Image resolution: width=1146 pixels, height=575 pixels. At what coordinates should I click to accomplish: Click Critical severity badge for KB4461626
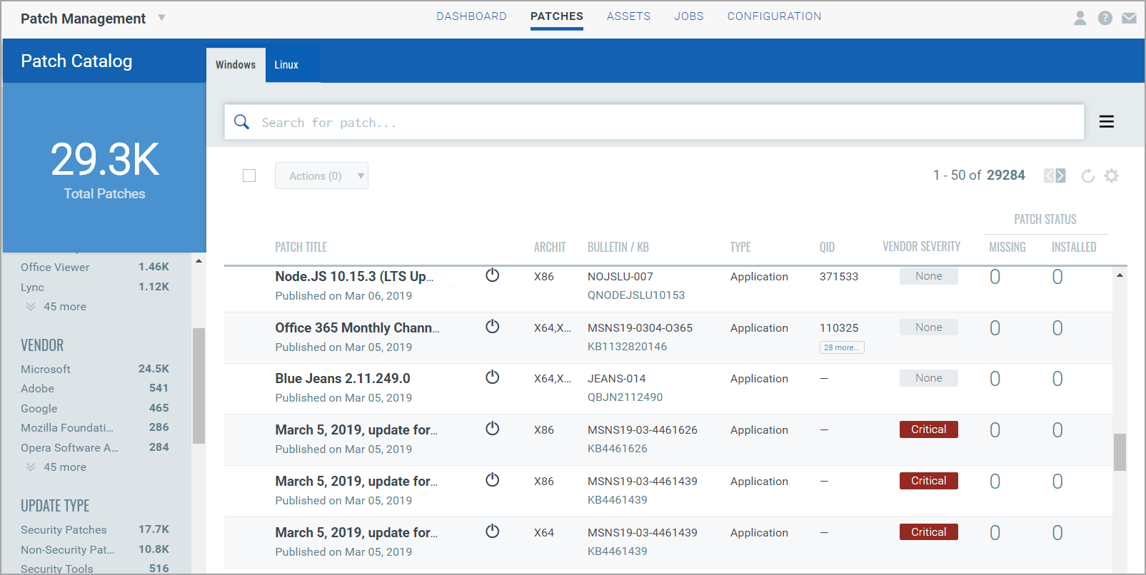click(x=928, y=429)
